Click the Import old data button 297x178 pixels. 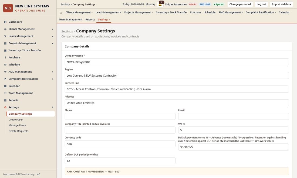[281, 4]
